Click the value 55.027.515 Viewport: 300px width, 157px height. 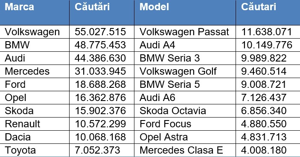pos(100,32)
